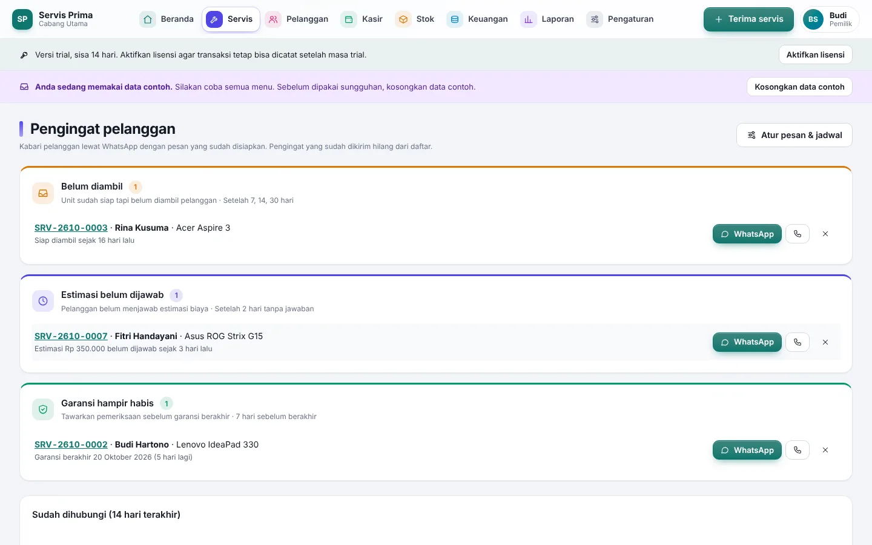Open the Kasir section

coord(362,19)
